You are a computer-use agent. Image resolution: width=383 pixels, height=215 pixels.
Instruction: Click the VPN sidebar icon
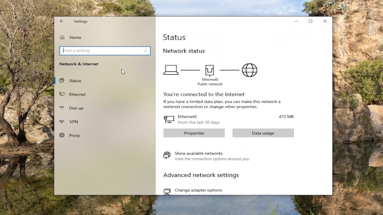[62, 122]
